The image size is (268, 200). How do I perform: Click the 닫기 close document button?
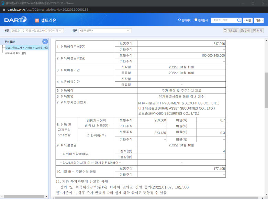(x=258, y=31)
